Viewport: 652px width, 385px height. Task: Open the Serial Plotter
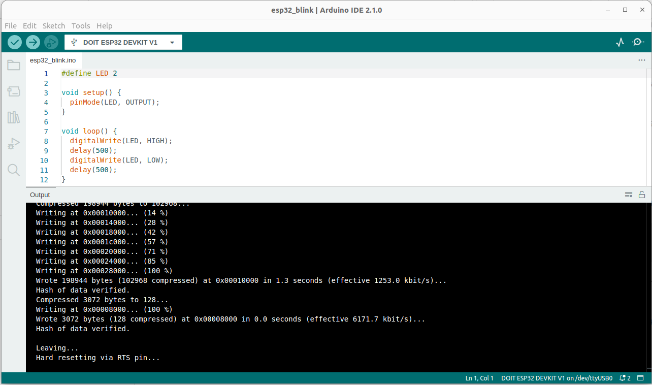tap(620, 42)
